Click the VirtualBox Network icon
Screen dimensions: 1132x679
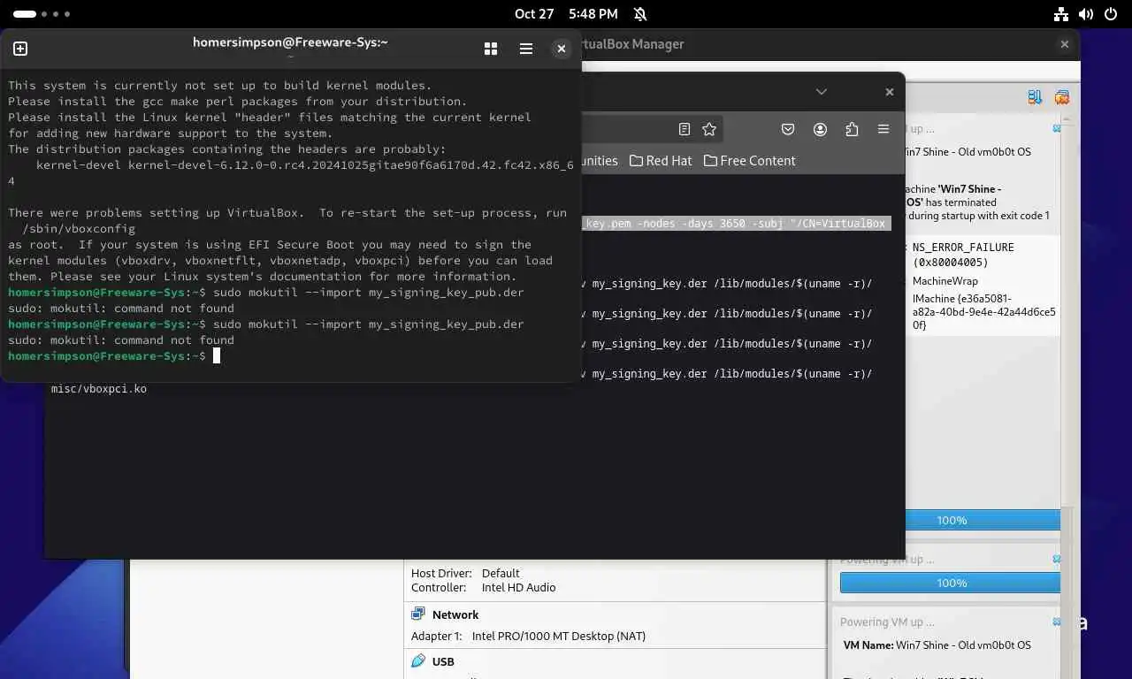[x=418, y=614]
